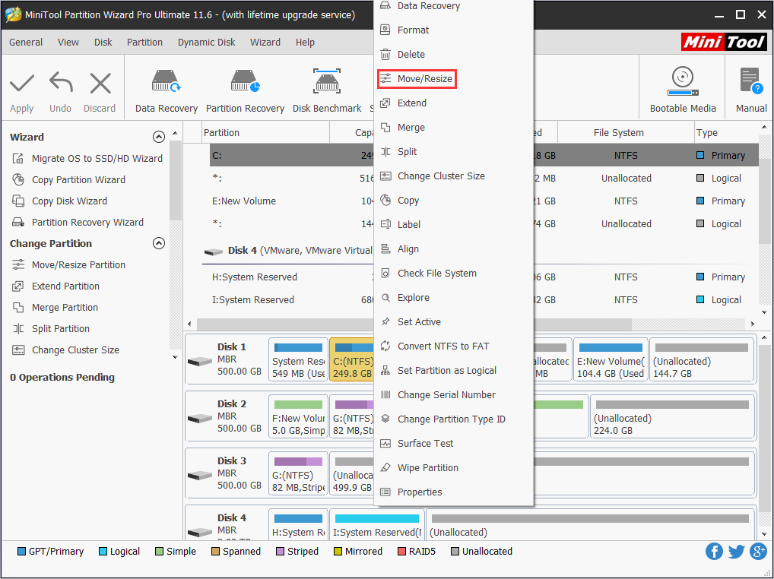Screen dimensions: 774x579
Task: Choose Set Partition as Logical
Action: [454, 370]
